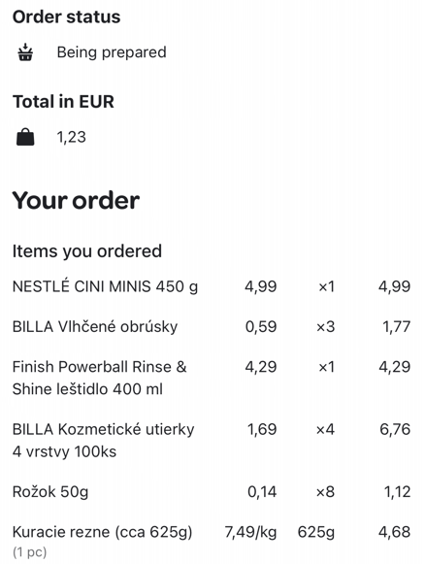Click the Your order heading
Image resolution: width=425 pixels, height=564 pixels.
click(76, 200)
